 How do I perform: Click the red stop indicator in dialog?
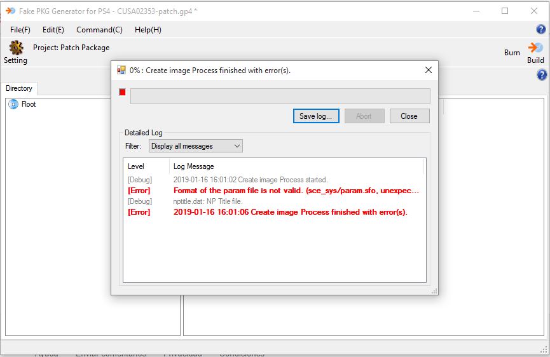pyautogui.click(x=122, y=92)
